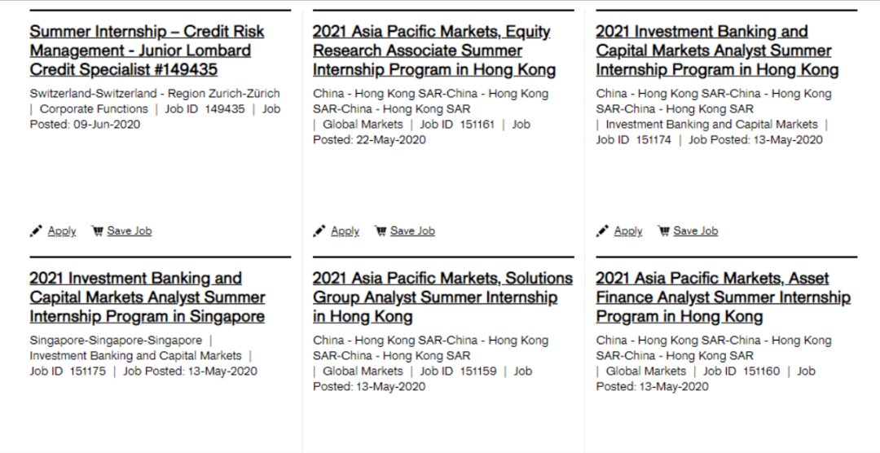Save Job for Hong Kong Investment Banking internship
The image size is (880, 453).
pyautogui.click(x=696, y=231)
